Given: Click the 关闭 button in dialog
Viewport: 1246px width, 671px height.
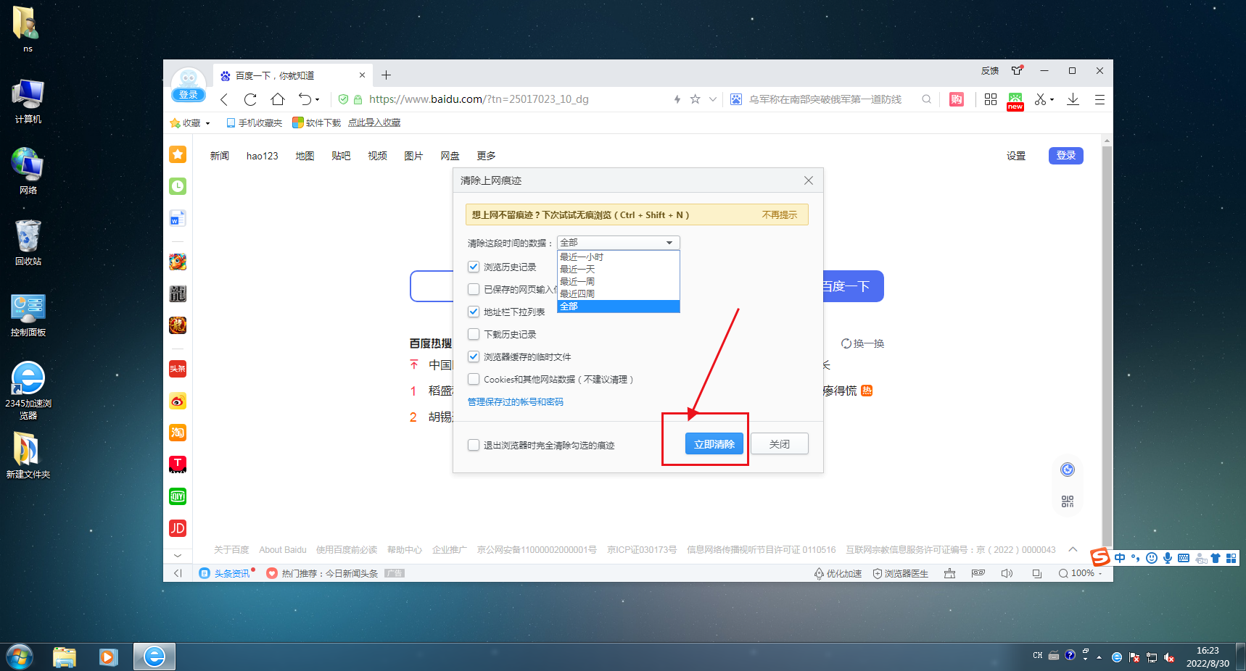Looking at the screenshot, I should pos(780,444).
